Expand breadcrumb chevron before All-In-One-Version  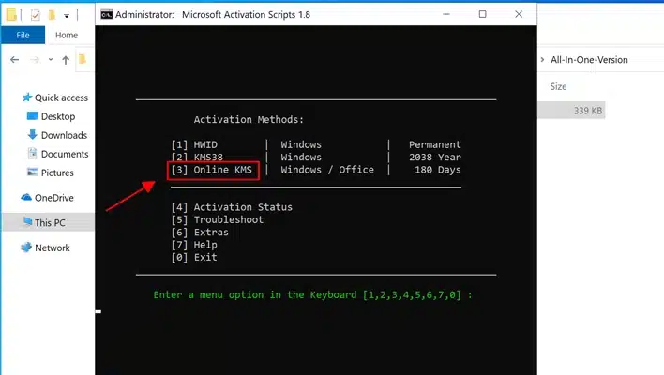[x=543, y=60]
